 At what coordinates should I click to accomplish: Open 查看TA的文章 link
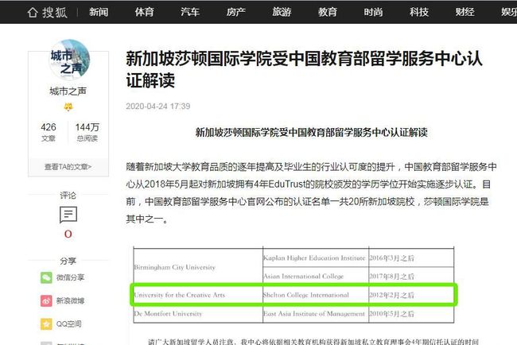point(68,167)
